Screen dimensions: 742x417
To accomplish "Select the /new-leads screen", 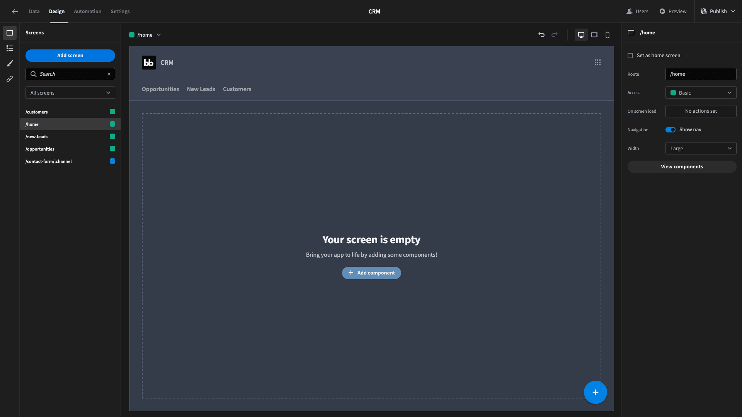I will 70,137.
